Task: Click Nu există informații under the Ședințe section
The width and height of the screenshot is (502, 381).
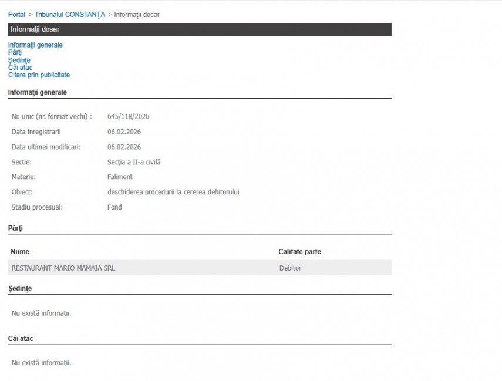Action: (41, 313)
